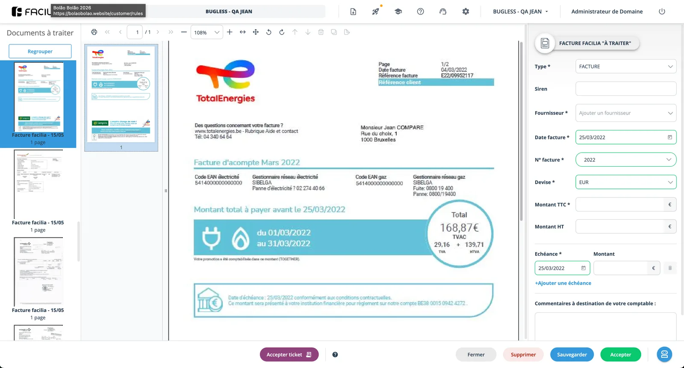Click Accepter ticket button
The width and height of the screenshot is (684, 368).
coord(289,354)
